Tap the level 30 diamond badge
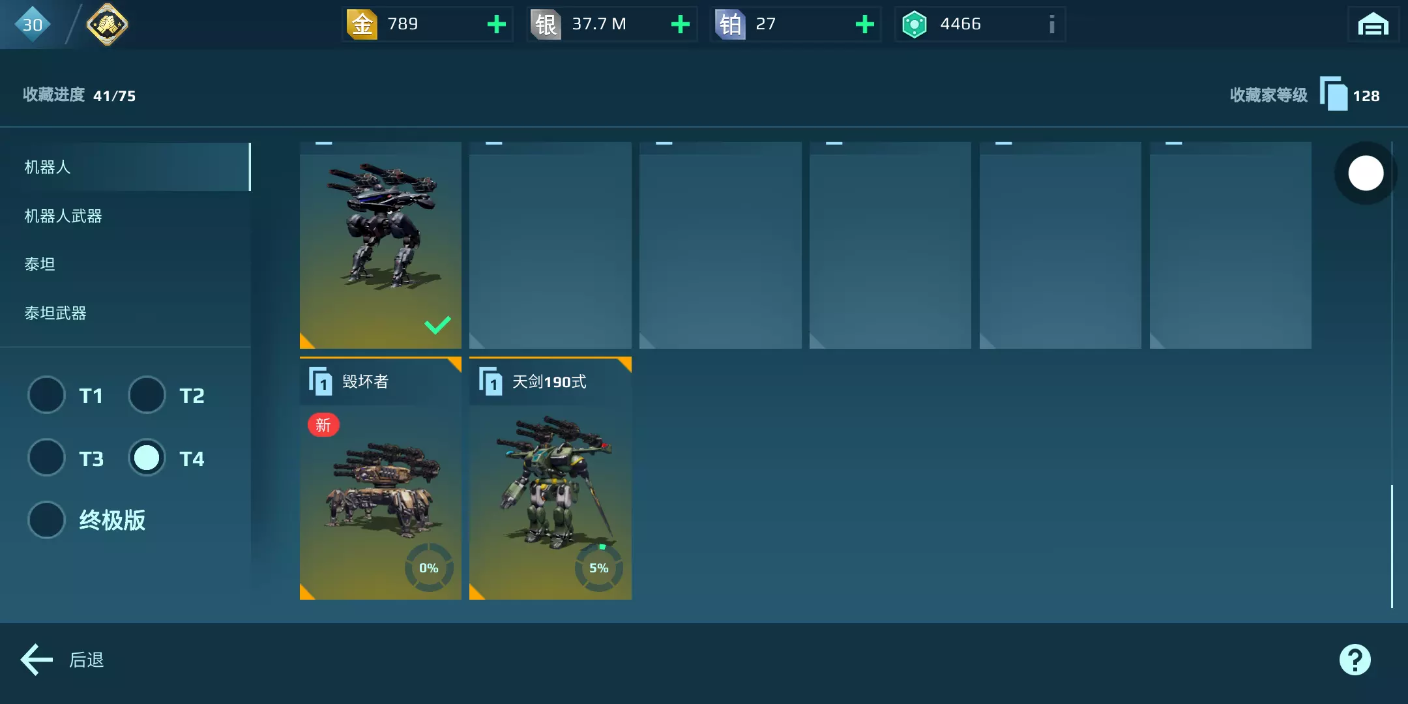 point(32,24)
